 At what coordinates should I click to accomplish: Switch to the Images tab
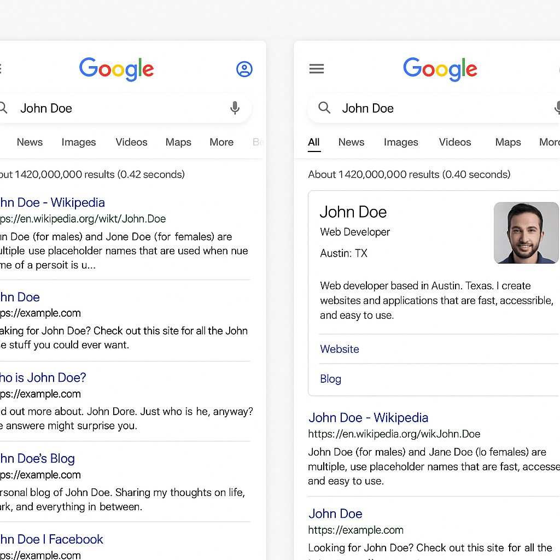coord(401,142)
